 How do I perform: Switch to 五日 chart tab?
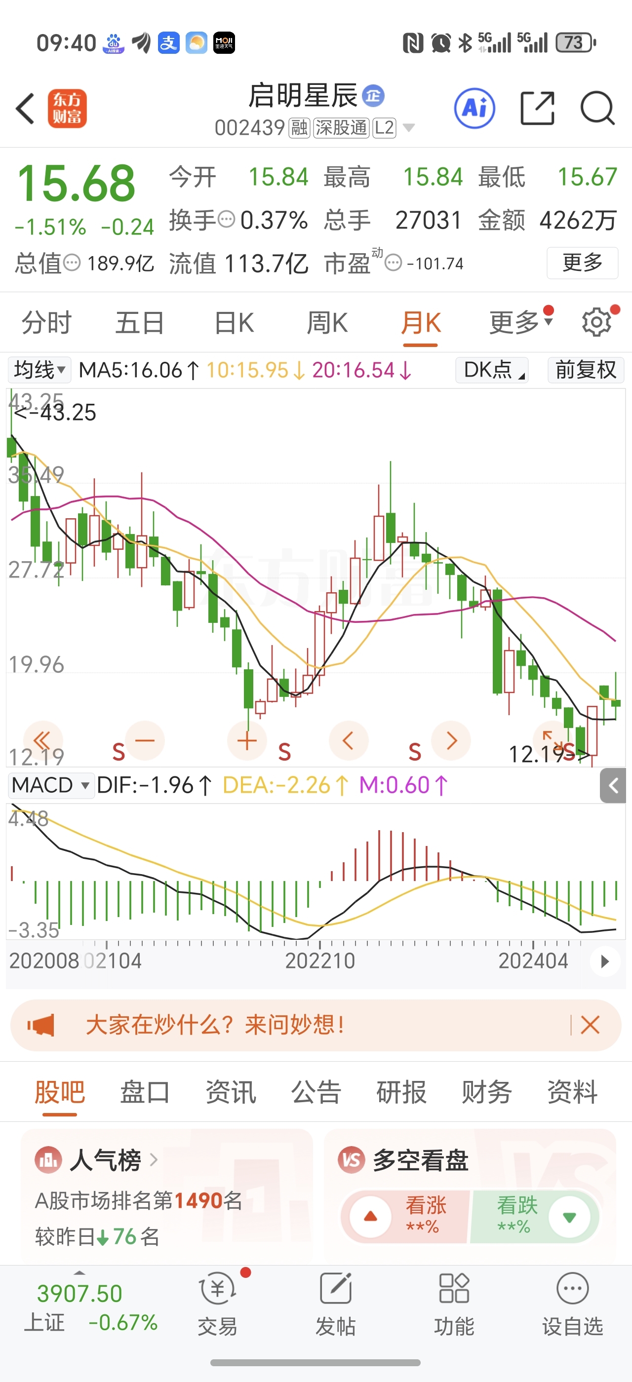pos(140,323)
